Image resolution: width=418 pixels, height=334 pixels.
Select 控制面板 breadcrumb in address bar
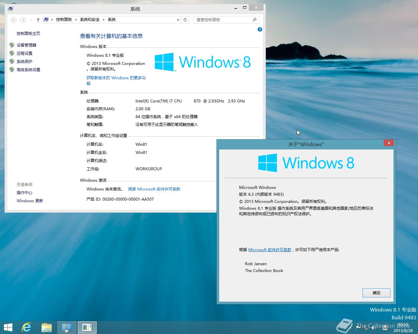(64, 20)
